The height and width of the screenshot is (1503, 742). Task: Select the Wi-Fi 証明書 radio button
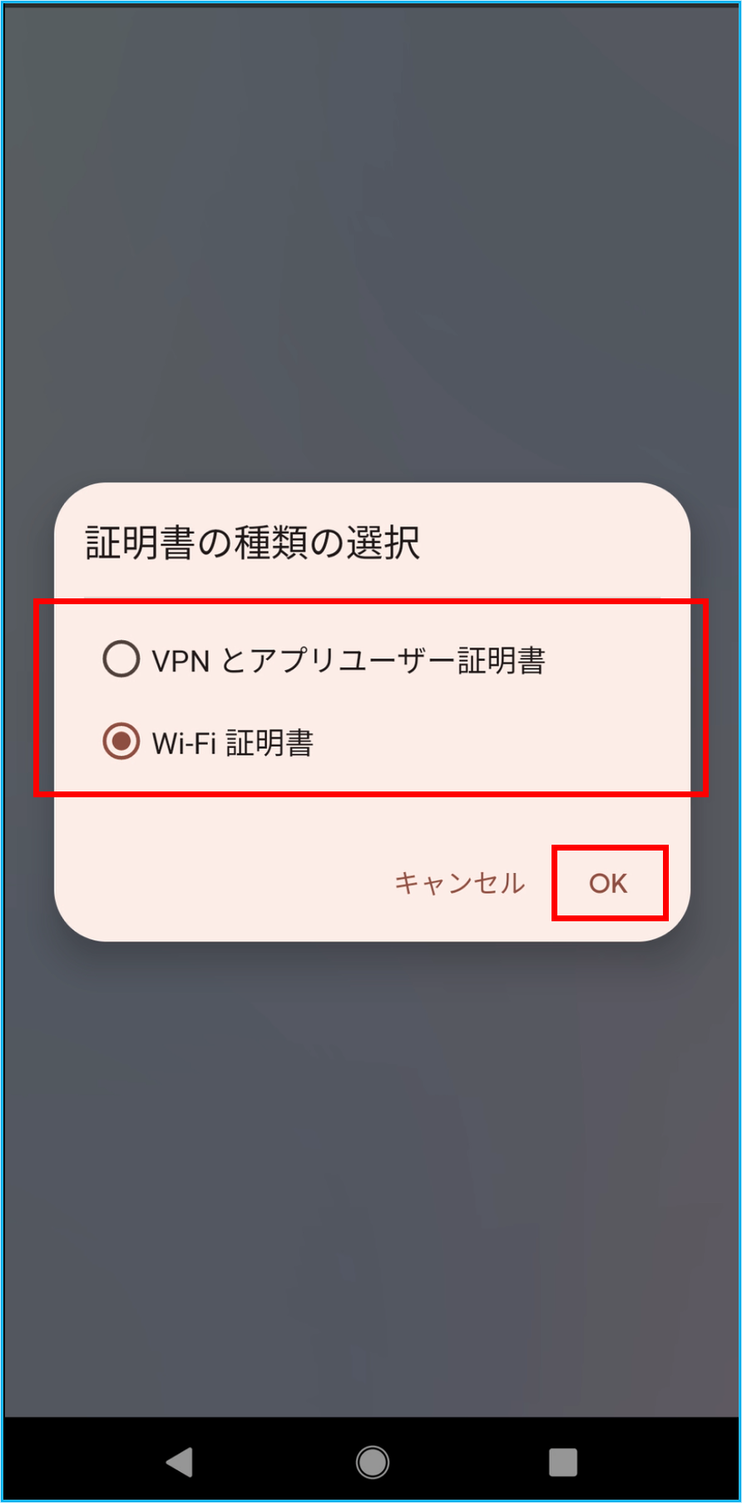[x=208, y=742]
